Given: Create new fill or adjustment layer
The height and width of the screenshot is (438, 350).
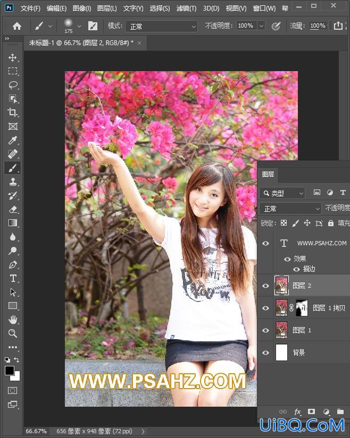Looking at the screenshot, I should tap(326, 411).
